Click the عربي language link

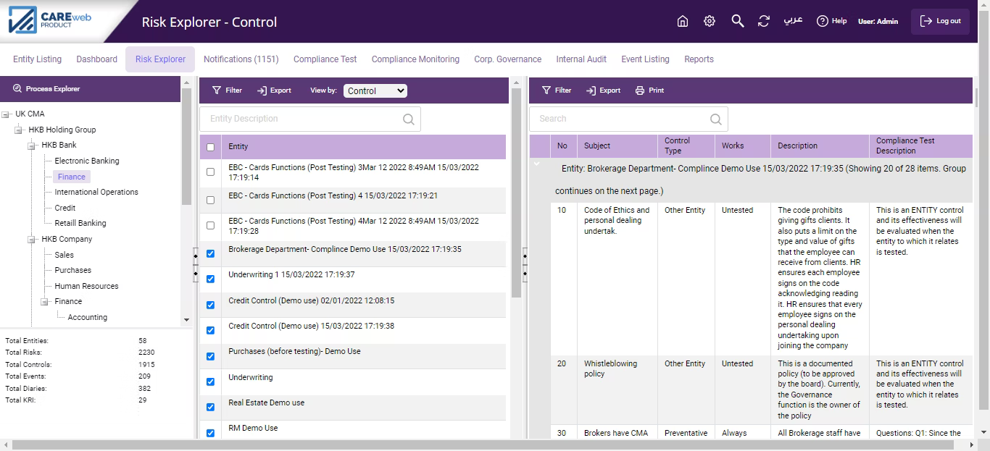coord(793,22)
